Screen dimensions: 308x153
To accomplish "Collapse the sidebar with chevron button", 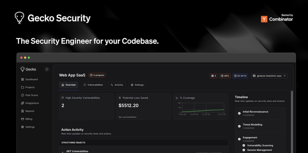I will click(x=47, y=69).
